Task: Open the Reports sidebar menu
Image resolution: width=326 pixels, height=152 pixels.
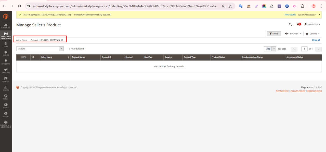Action: 6,88
